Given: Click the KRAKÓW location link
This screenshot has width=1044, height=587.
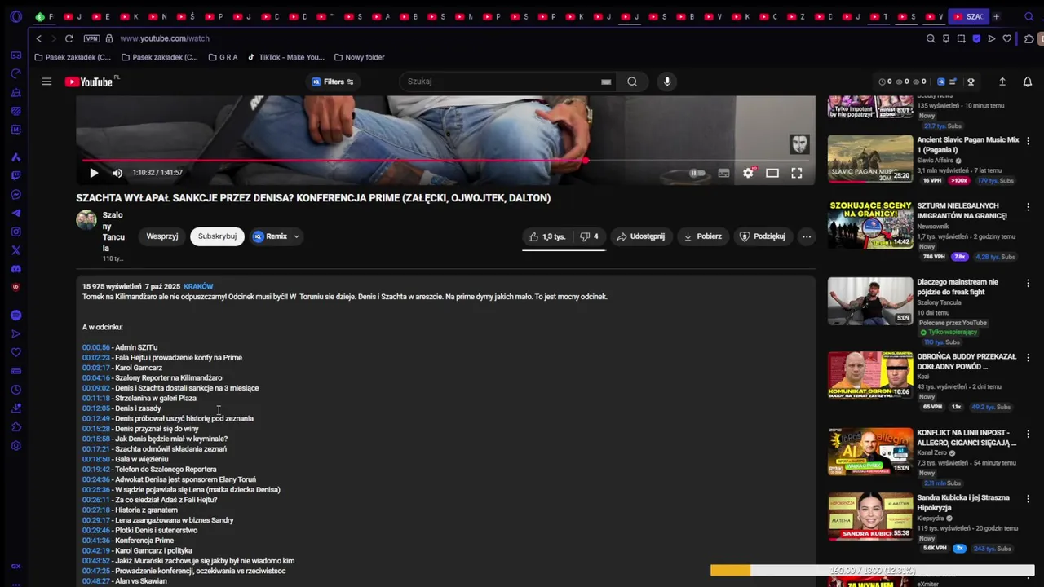Looking at the screenshot, I should click(198, 286).
